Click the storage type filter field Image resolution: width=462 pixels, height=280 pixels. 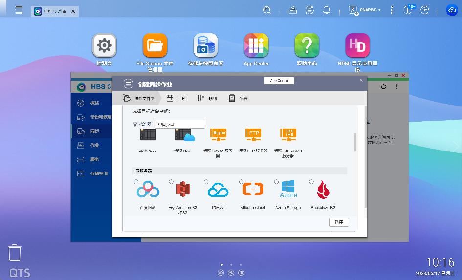[180, 124]
